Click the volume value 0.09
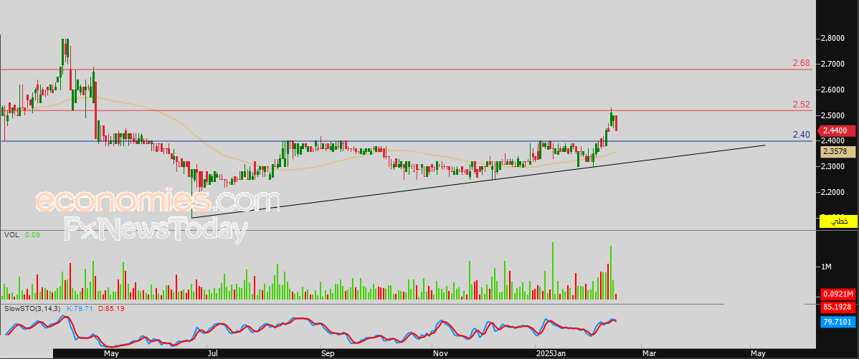859x359 pixels. coord(32,235)
